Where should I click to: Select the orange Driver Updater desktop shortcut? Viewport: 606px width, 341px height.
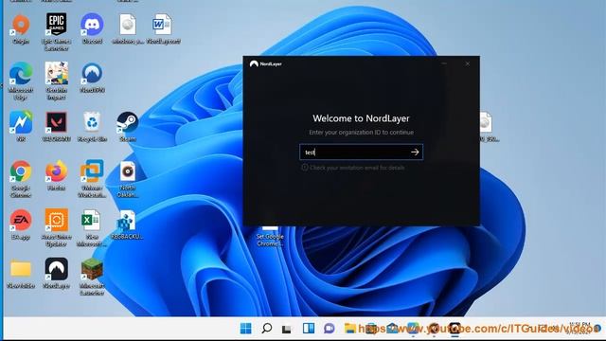[57, 227]
